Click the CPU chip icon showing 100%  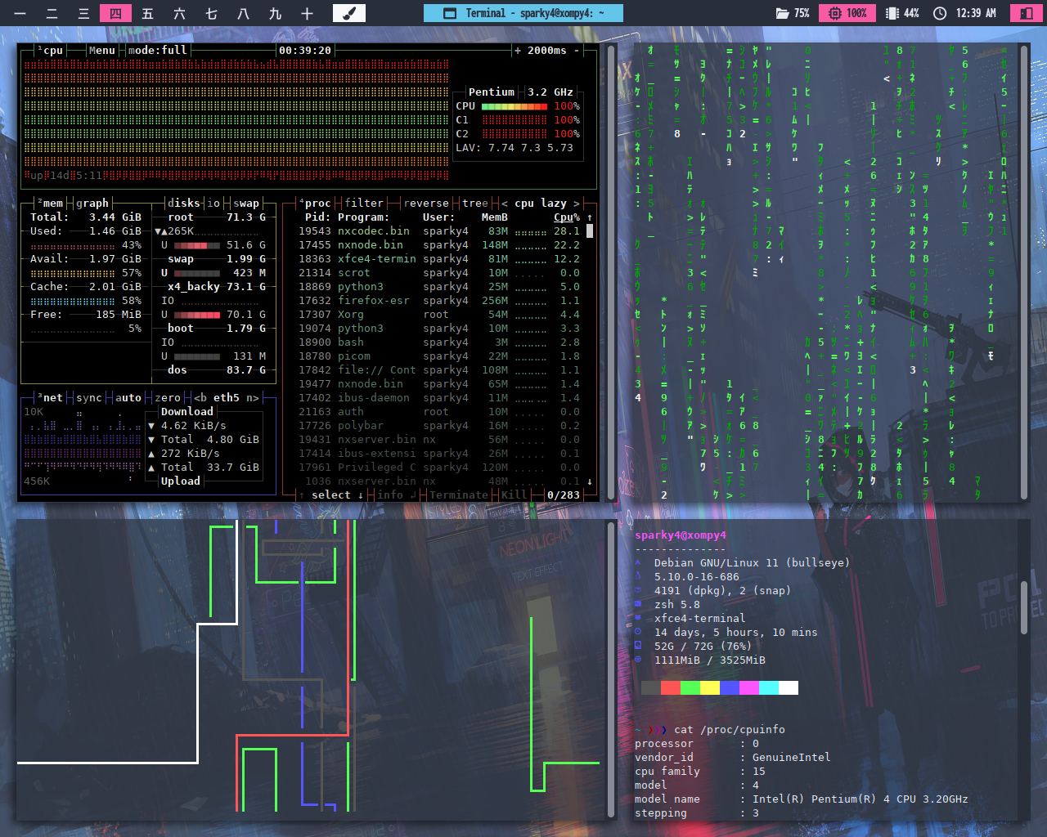(x=834, y=13)
